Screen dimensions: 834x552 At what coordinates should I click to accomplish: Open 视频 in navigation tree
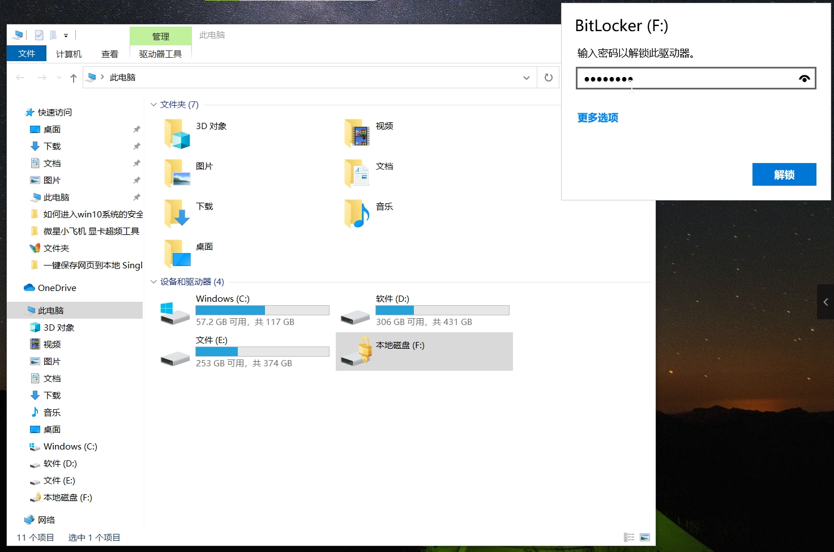pos(45,344)
